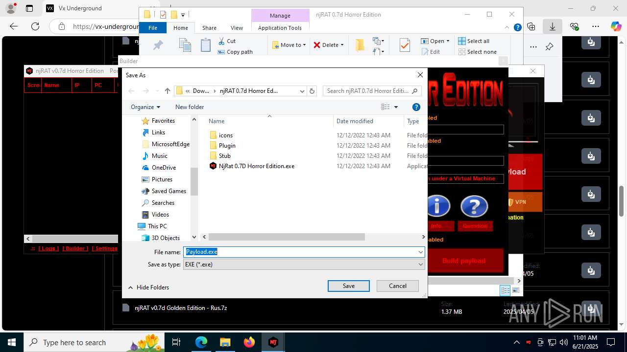The image size is (627, 352).
Task: Open the Builder link in njRAT window
Action: pyautogui.click(x=75, y=248)
